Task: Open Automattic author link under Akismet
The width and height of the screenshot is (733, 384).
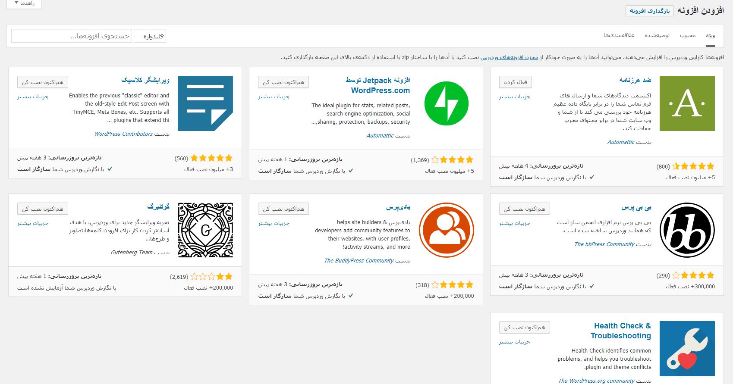Action: pyautogui.click(x=621, y=142)
